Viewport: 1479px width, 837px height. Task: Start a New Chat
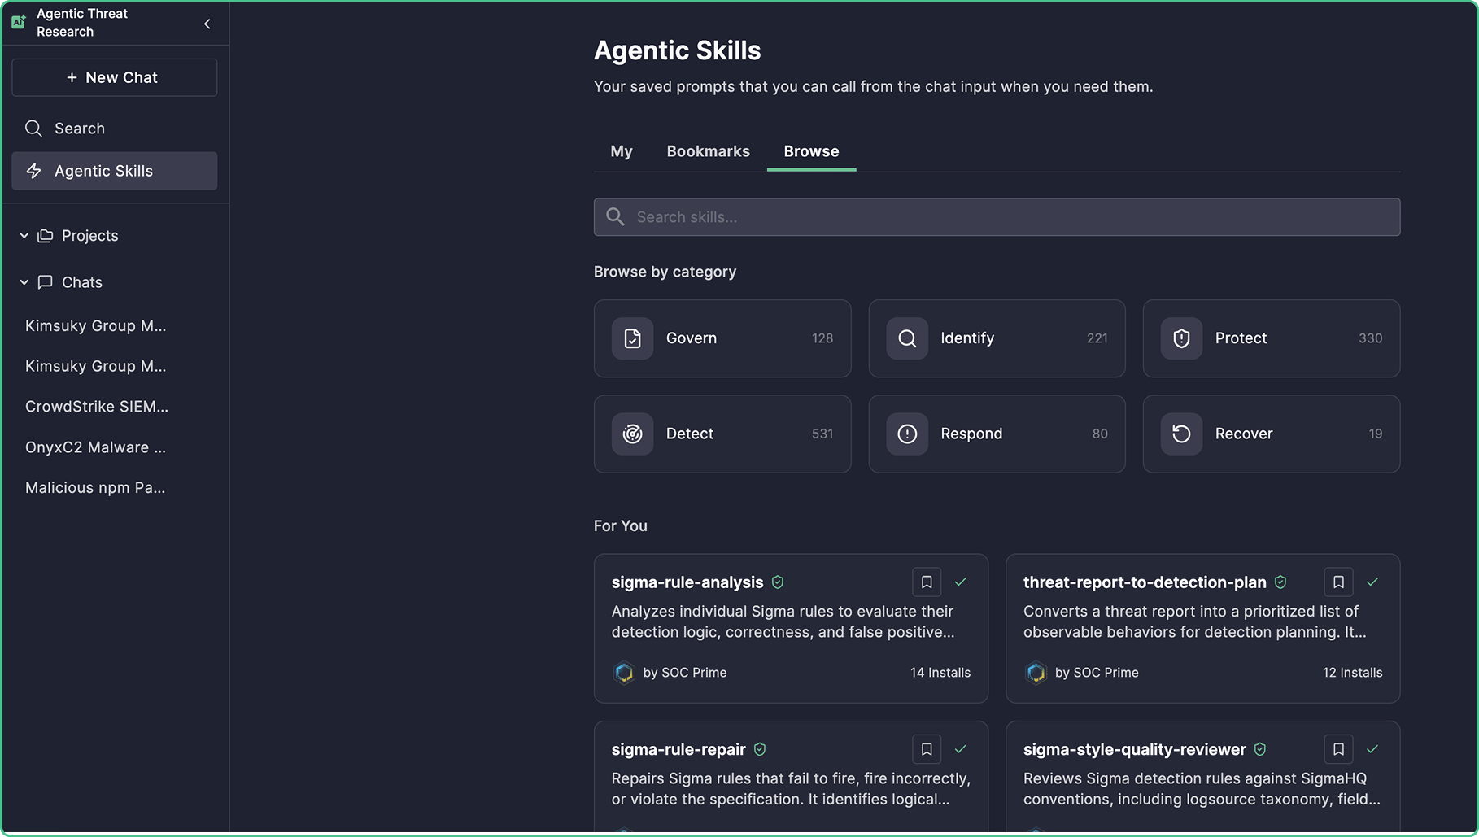(115, 77)
